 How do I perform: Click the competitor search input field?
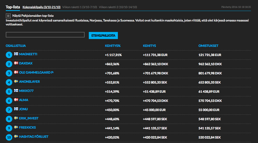[45, 35]
